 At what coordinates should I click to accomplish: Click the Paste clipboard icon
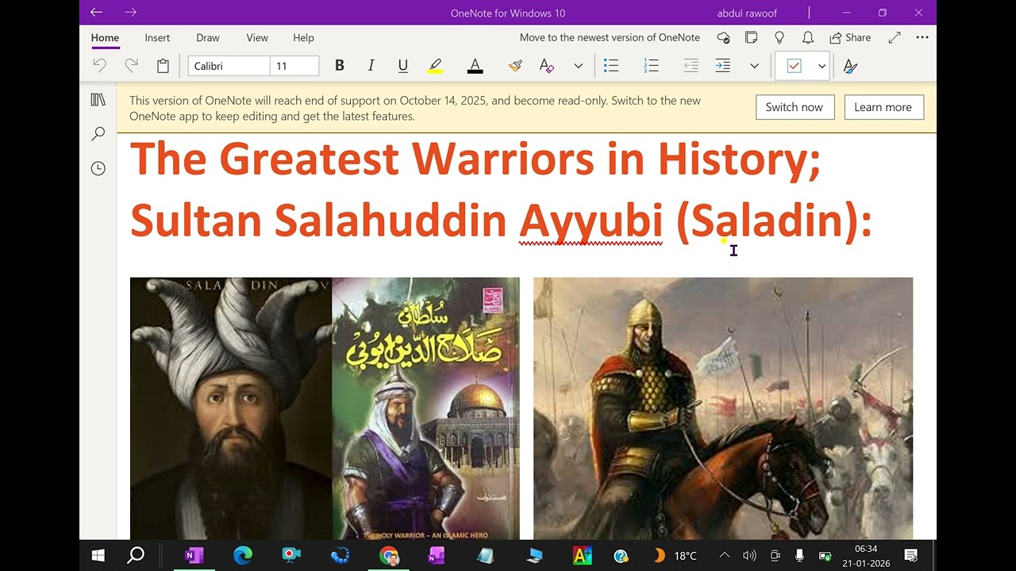[x=163, y=66]
